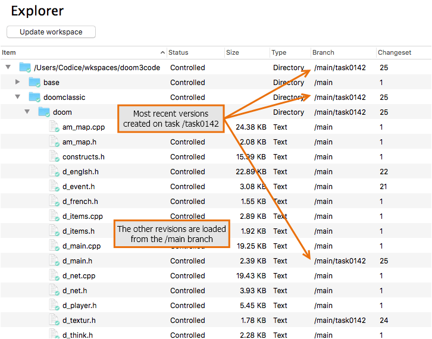
Task: Select the d_main.h file name
Action: coord(77,261)
